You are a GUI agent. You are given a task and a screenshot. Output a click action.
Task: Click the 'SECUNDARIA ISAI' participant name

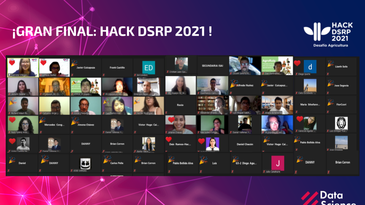213,66
